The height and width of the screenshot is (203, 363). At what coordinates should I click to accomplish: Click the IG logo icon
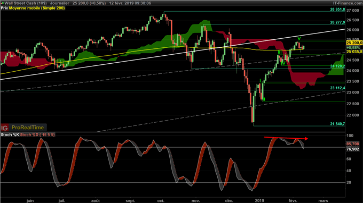coord(4,128)
